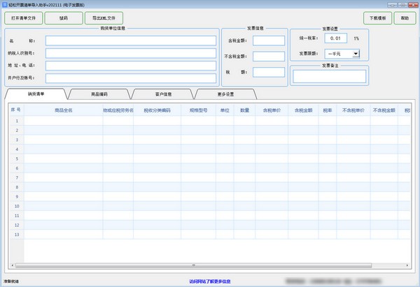Click the 商品全名 column header

64,110
